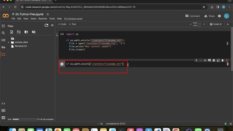
Task: Star the notebook title
Action: pos(48,14)
